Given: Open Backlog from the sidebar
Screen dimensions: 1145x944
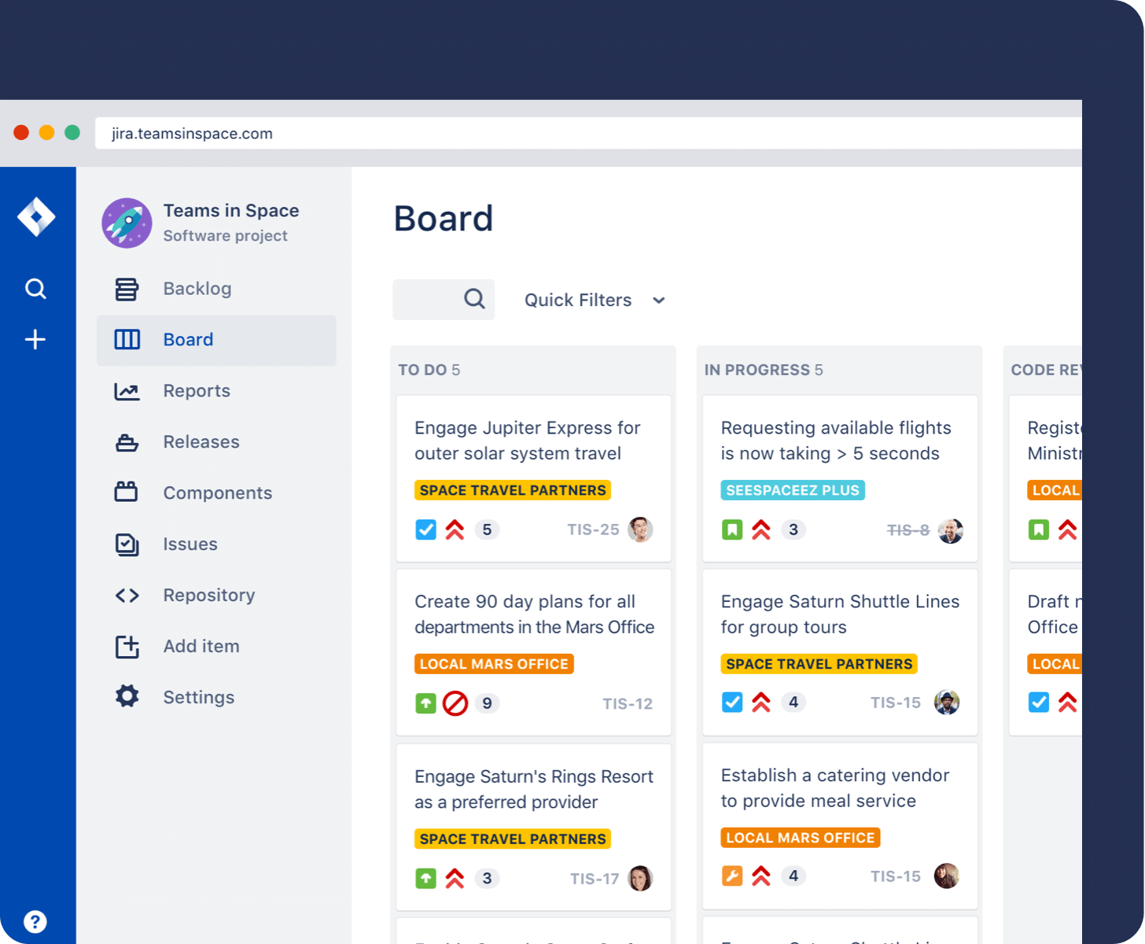Looking at the screenshot, I should [x=216, y=289].
